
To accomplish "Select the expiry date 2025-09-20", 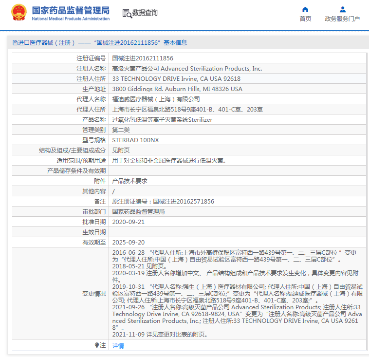I will tap(128, 243).
